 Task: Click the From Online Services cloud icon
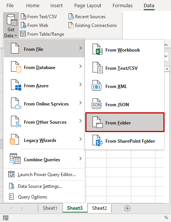(x=16, y=103)
